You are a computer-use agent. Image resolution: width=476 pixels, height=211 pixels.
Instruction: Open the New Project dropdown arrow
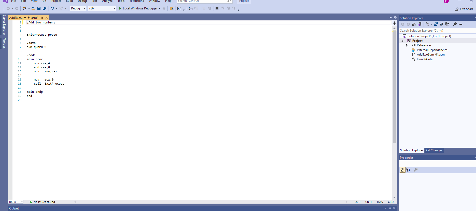click(29, 8)
